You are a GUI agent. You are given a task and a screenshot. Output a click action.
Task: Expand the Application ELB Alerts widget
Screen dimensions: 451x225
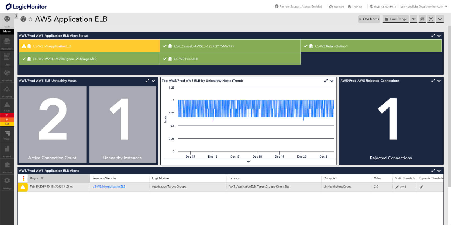(x=433, y=171)
